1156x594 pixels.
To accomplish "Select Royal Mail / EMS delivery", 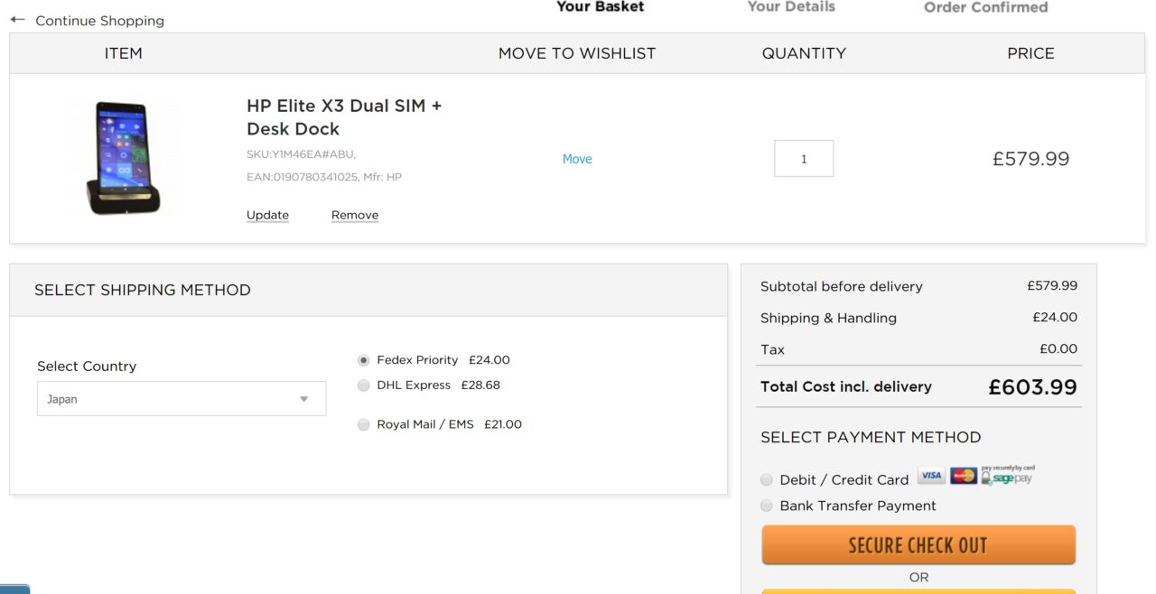I will click(x=364, y=424).
